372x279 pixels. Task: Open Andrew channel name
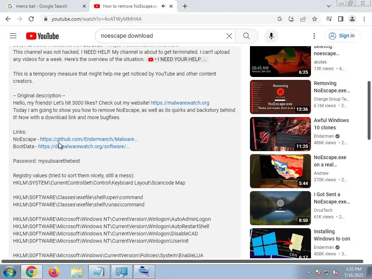click(321, 173)
